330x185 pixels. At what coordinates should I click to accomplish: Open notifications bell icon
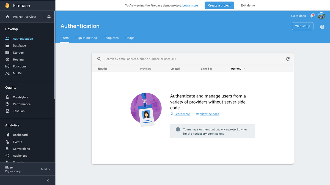pyautogui.click(x=312, y=16)
